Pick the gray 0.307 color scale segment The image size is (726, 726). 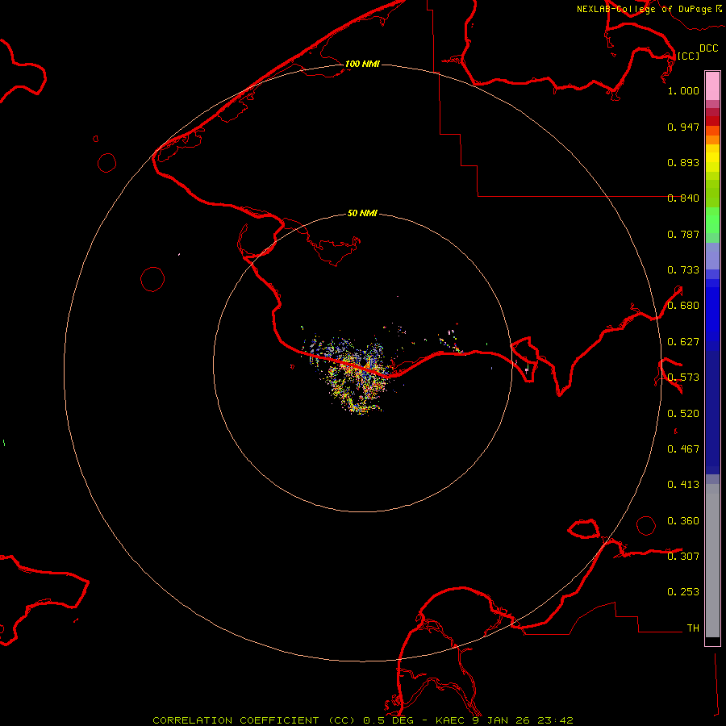click(712, 557)
